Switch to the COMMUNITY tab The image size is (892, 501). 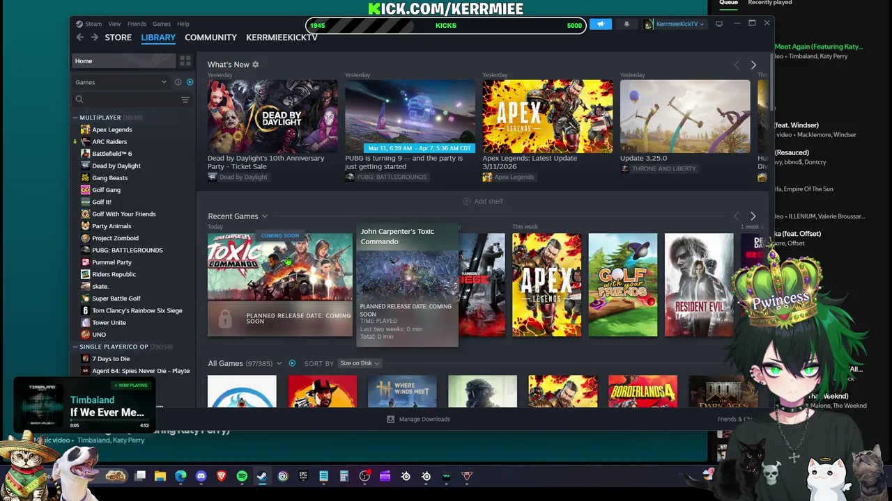point(210,38)
